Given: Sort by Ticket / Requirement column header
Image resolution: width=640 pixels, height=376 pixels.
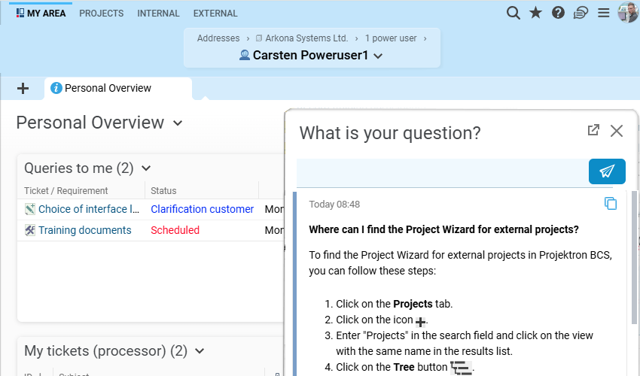Looking at the screenshot, I should coord(66,191).
